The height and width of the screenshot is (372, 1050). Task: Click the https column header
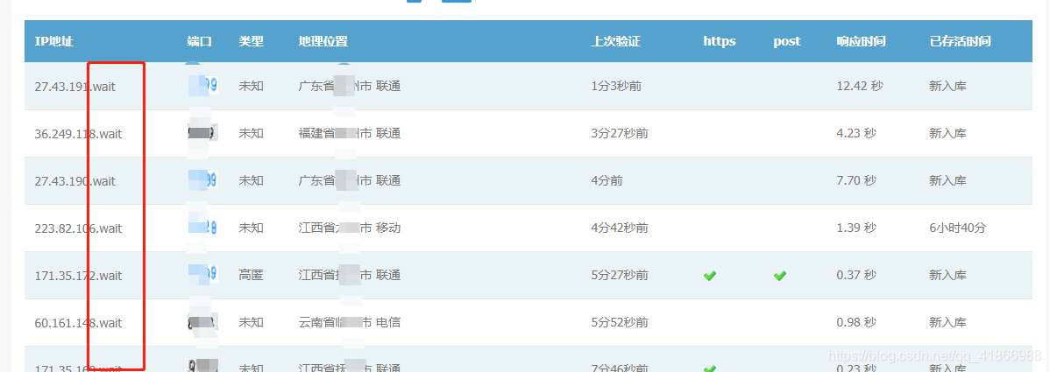(720, 41)
